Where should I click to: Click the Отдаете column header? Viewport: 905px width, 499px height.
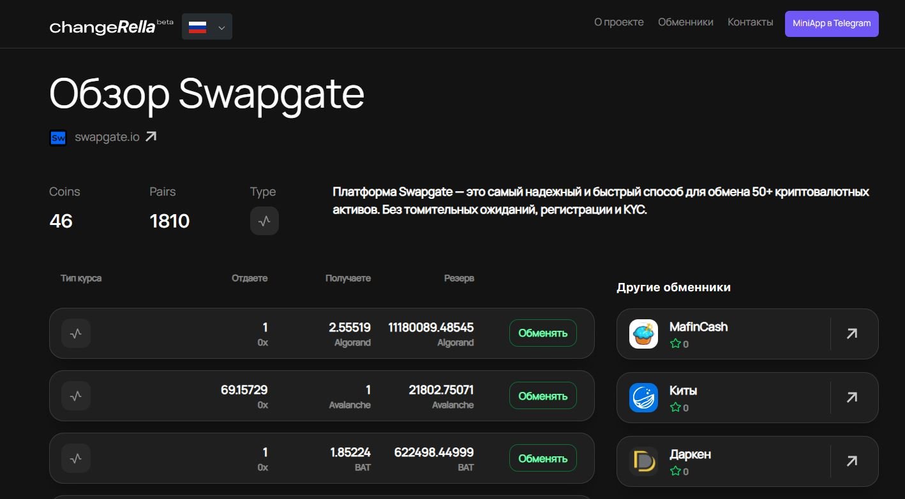pyautogui.click(x=250, y=278)
